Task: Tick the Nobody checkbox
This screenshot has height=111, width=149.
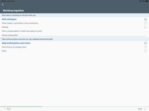Action: coord(145,27)
